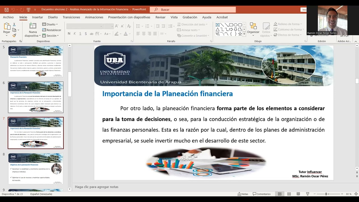359x202 pixels.
Task: Click the Save icon in title bar
Action: coord(6,10)
